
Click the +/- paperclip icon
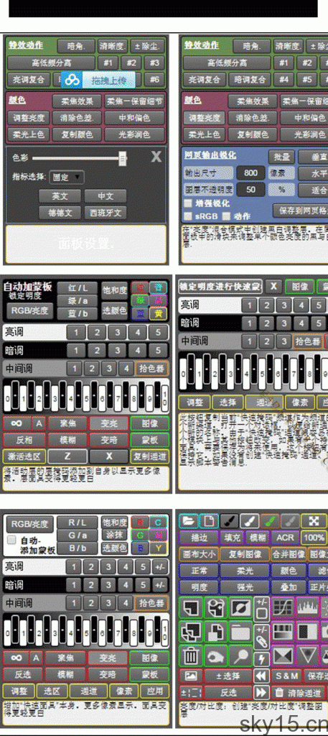tap(262, 636)
